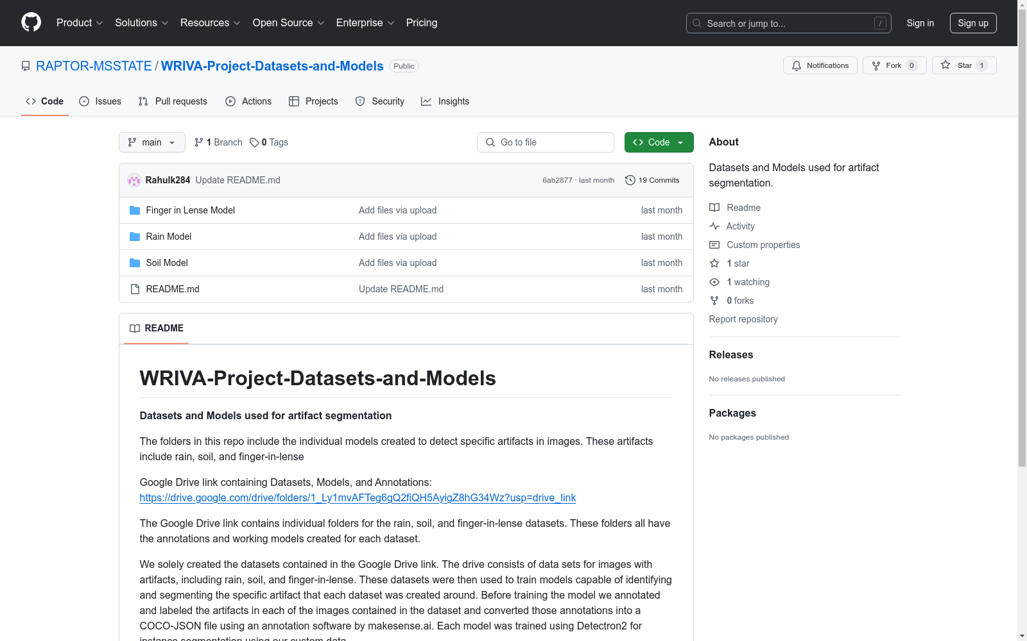The width and height of the screenshot is (1027, 641).
Task: Open the Insights tab
Action: point(445,101)
